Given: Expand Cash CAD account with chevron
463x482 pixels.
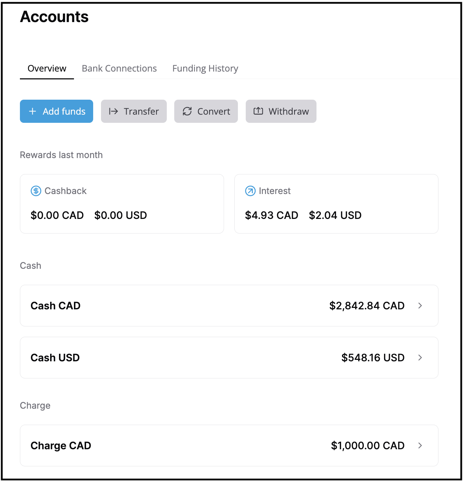Looking at the screenshot, I should point(420,306).
